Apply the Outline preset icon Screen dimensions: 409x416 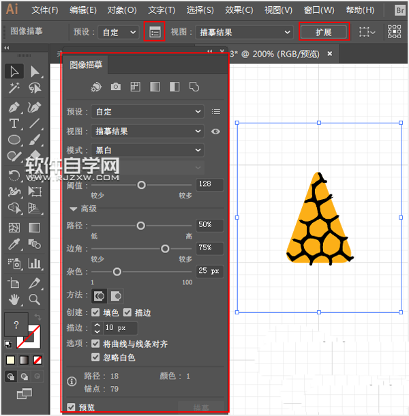coord(194,87)
